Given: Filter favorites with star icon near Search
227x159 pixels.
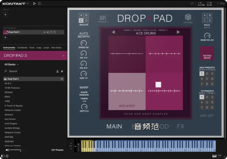Looking at the screenshot, I should click(x=62, y=71).
